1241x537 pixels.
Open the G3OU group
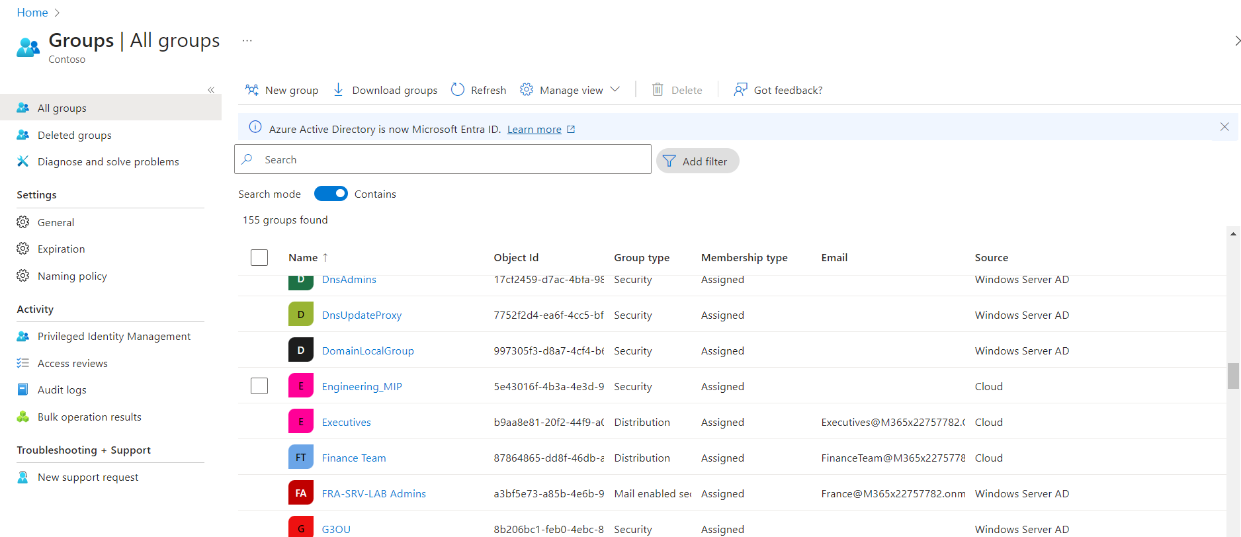(x=336, y=529)
